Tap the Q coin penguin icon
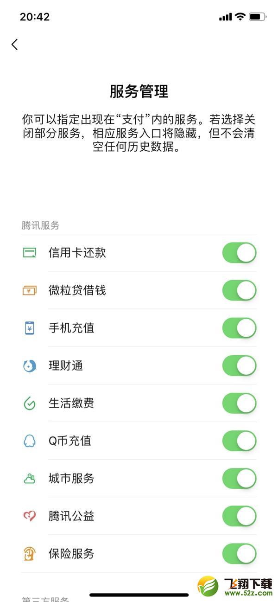This screenshot has height=602, width=278. coord(30,441)
